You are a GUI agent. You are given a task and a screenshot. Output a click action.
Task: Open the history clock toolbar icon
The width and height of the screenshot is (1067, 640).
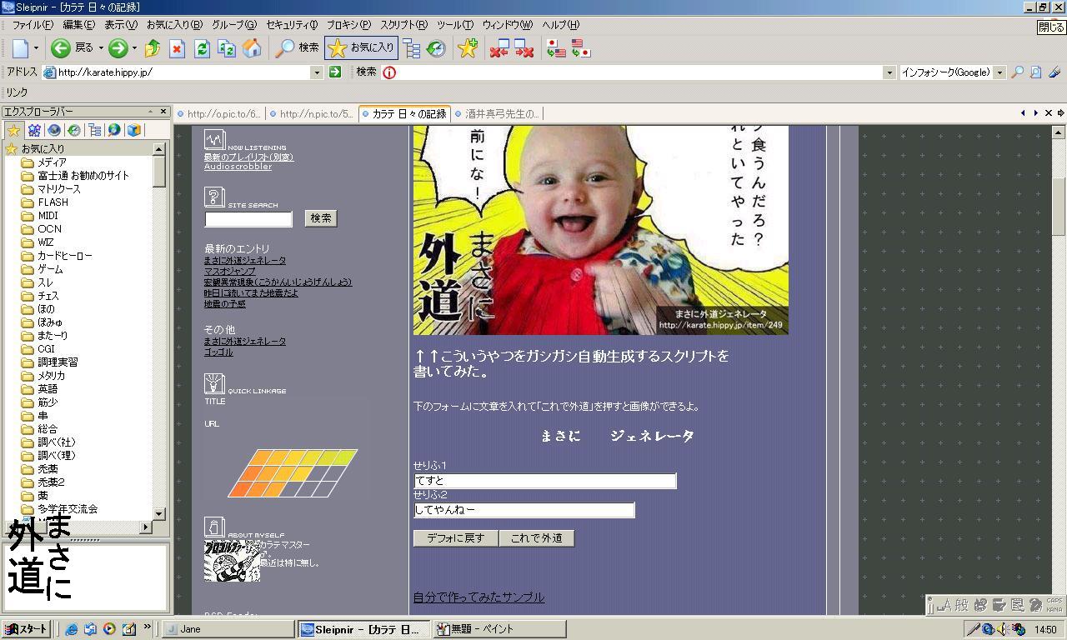(436, 48)
